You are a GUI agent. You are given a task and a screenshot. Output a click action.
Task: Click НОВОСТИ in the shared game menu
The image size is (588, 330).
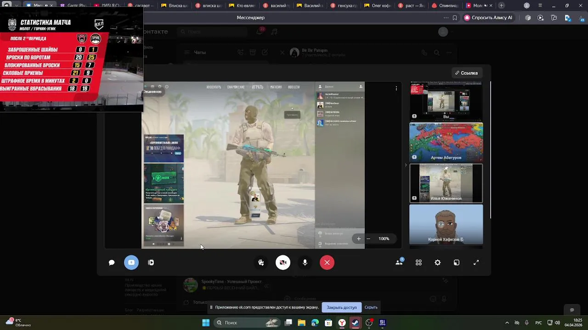(x=294, y=87)
